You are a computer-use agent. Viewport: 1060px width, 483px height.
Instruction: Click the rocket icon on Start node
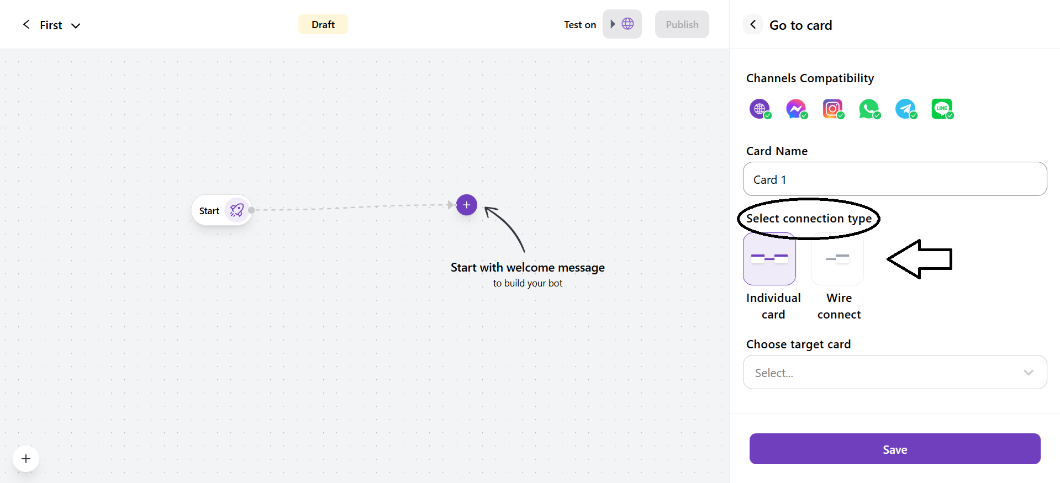click(237, 210)
